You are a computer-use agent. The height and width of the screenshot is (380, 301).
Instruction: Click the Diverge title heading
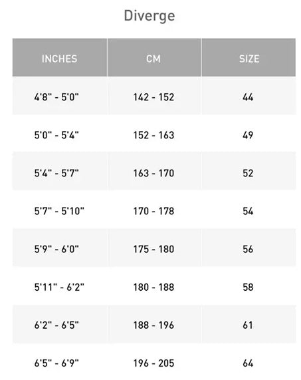[150, 16]
